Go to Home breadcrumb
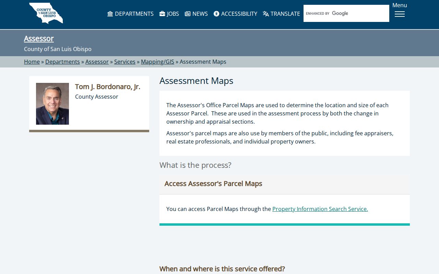Viewport: 439px width, 274px height. (32, 62)
